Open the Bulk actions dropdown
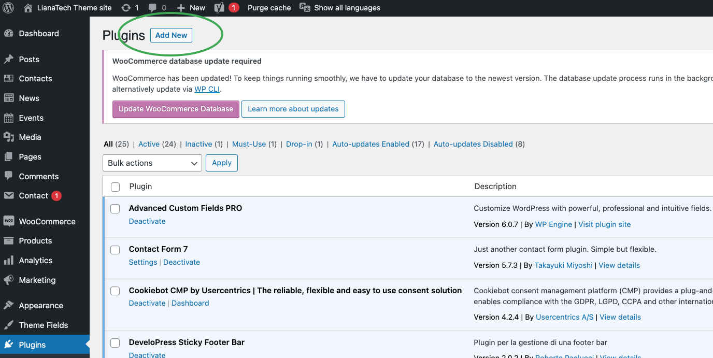This screenshot has width=713, height=358. 152,163
